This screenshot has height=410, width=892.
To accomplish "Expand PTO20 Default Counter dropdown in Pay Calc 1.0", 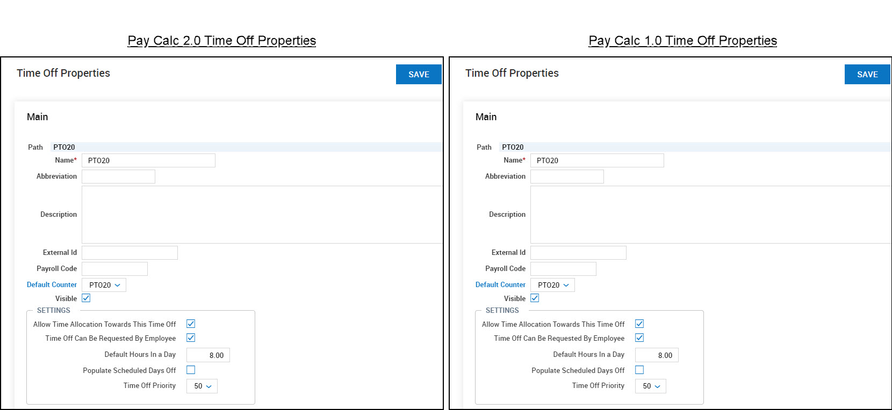I will click(553, 285).
